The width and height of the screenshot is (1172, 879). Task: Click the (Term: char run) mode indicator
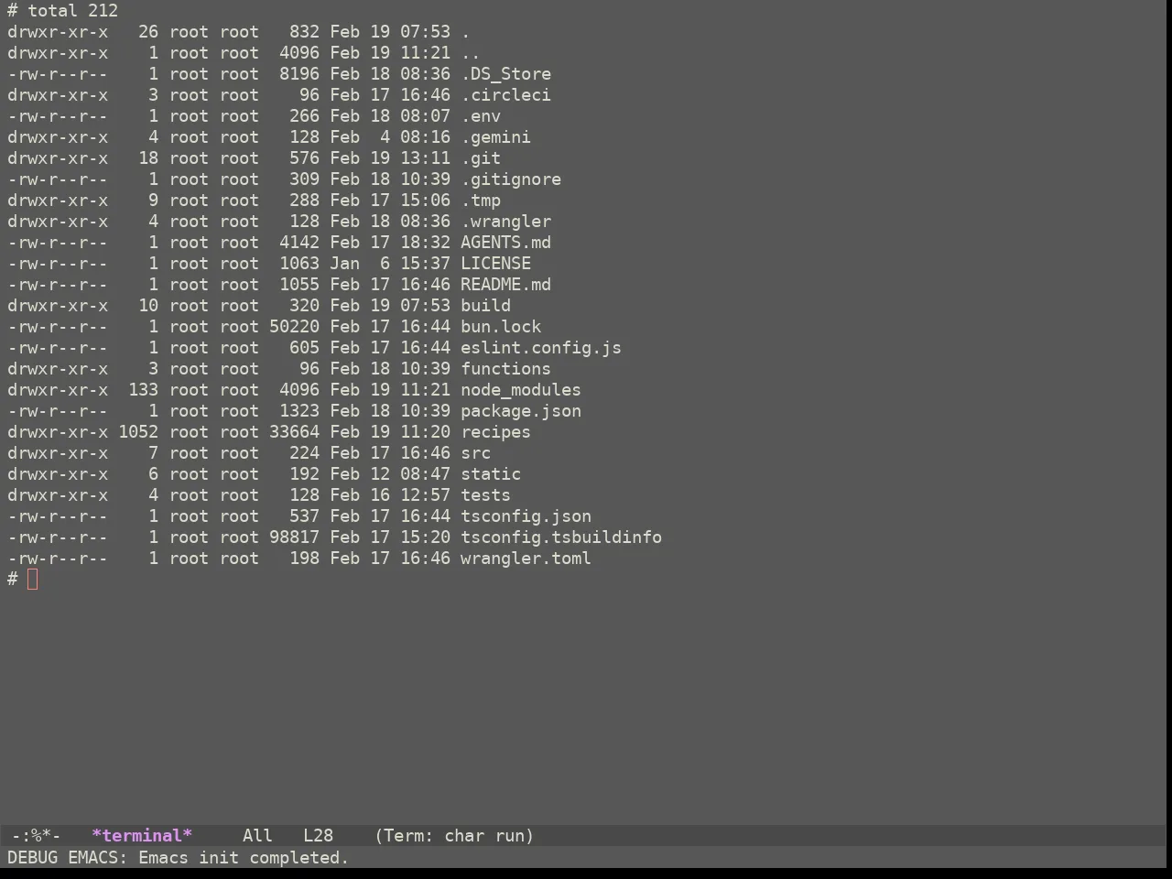(454, 836)
